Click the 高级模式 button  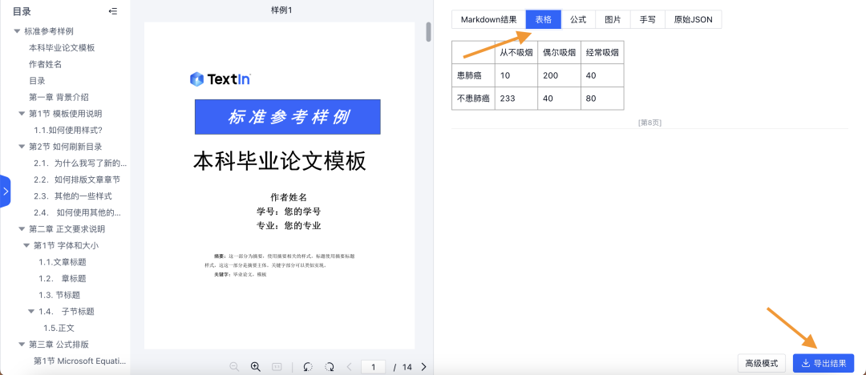click(762, 364)
